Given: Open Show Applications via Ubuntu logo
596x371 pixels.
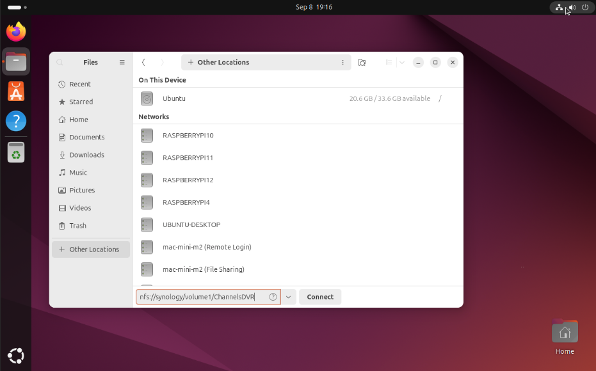Looking at the screenshot, I should pyautogui.click(x=16, y=356).
